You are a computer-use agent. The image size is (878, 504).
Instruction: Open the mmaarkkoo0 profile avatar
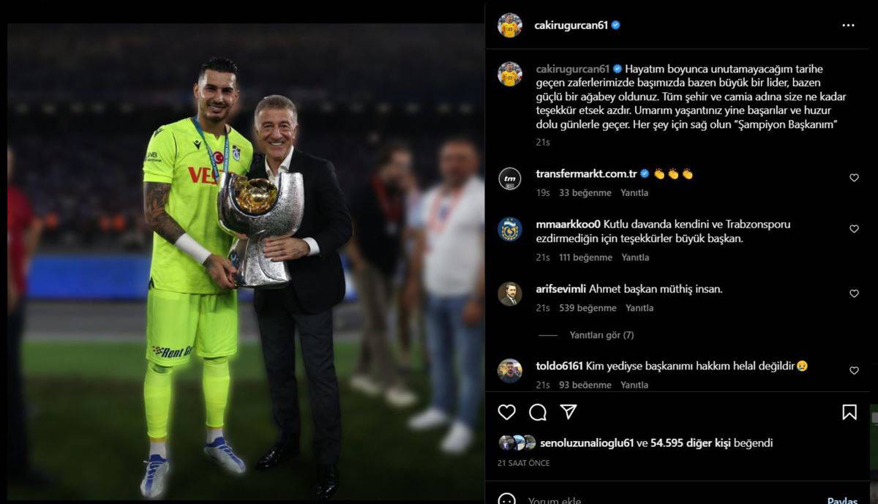click(510, 230)
